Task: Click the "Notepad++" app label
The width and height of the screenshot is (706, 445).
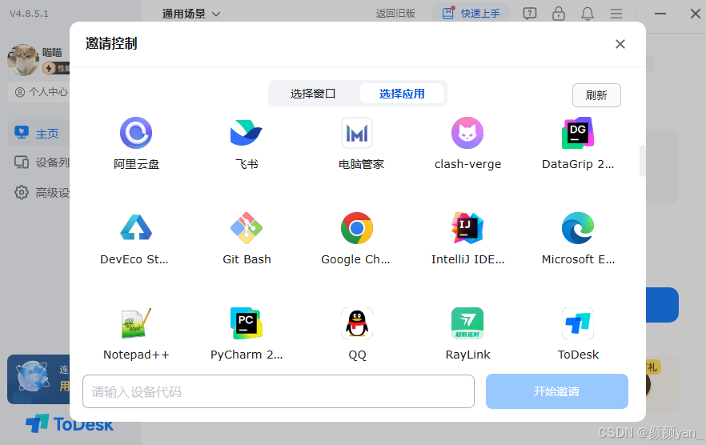Action: tap(136, 355)
